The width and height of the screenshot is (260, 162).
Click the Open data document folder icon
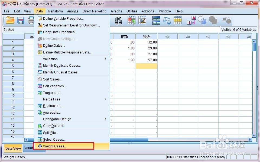click(x=10, y=21)
